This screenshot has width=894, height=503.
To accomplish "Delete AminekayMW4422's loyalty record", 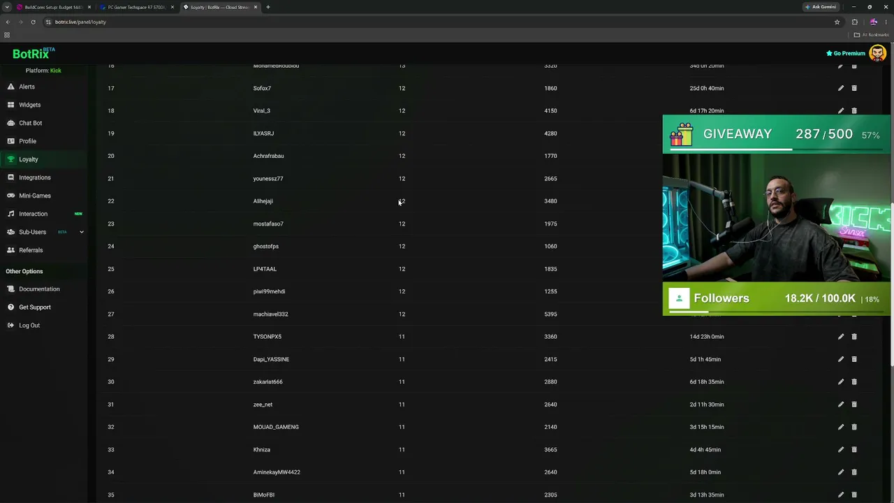I will pyautogui.click(x=854, y=472).
